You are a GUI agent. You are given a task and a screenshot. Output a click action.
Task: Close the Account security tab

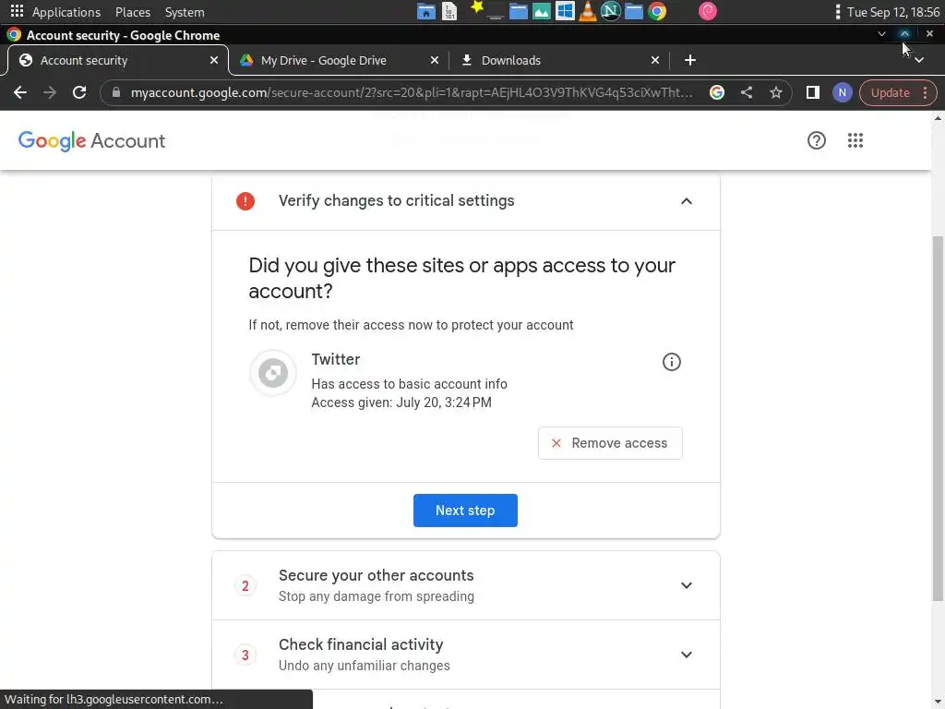[x=214, y=60]
